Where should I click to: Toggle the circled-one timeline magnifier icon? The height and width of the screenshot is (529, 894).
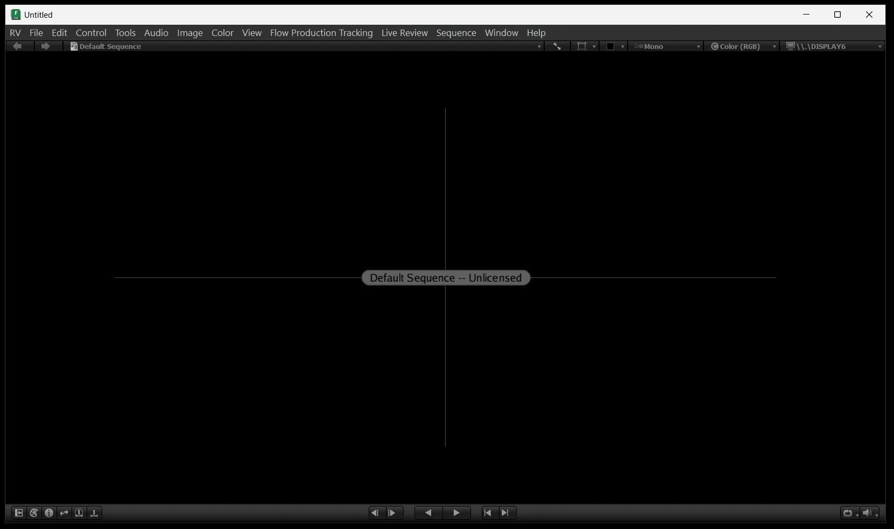click(79, 513)
